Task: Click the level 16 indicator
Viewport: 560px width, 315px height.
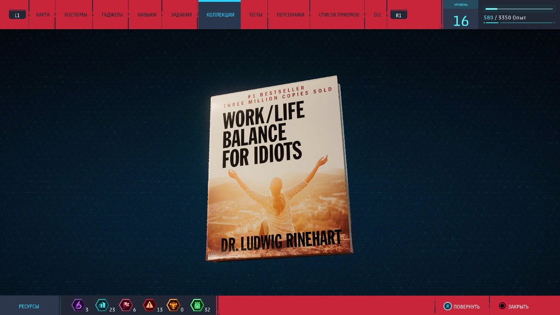Action: pyautogui.click(x=461, y=21)
